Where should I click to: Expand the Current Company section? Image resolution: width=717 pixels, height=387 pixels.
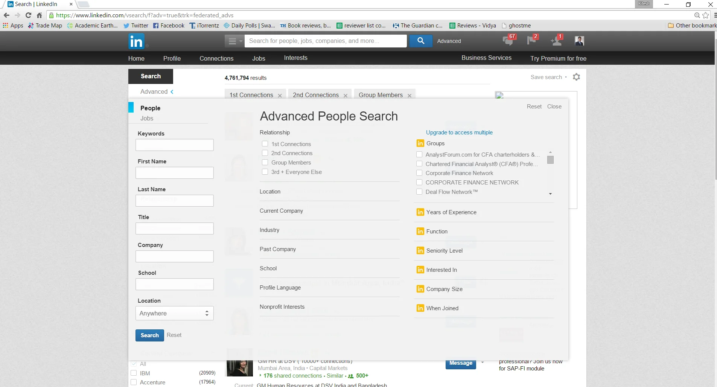pos(281,211)
